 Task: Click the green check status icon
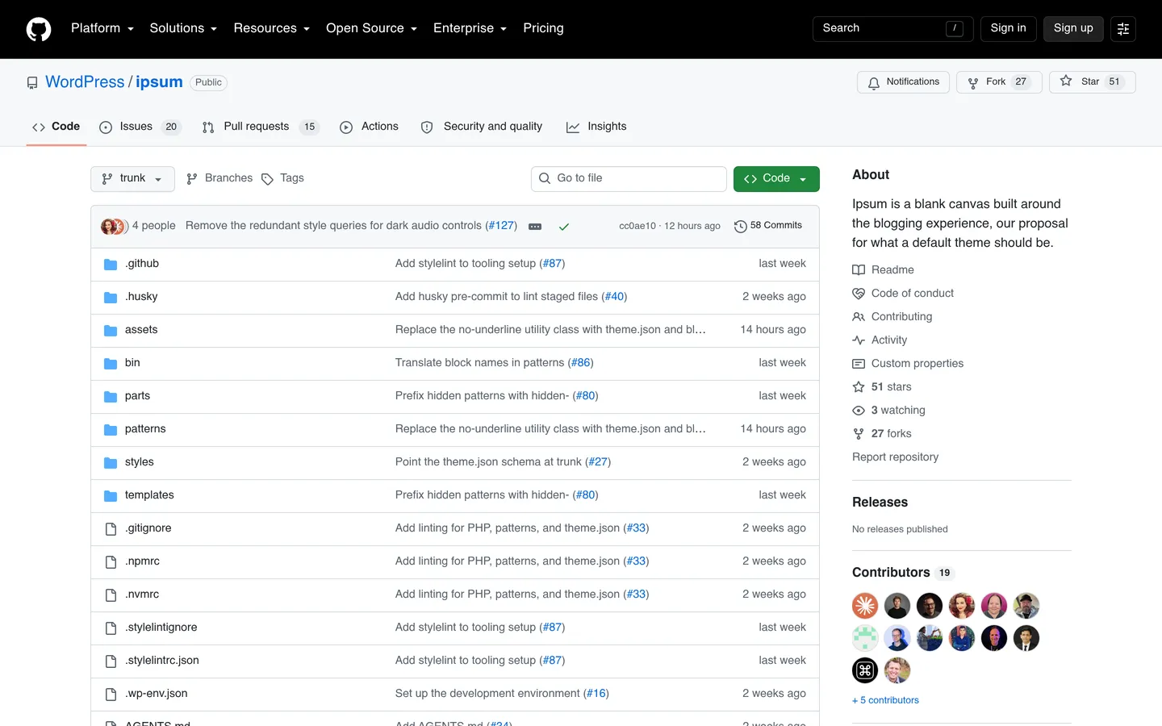pos(564,227)
